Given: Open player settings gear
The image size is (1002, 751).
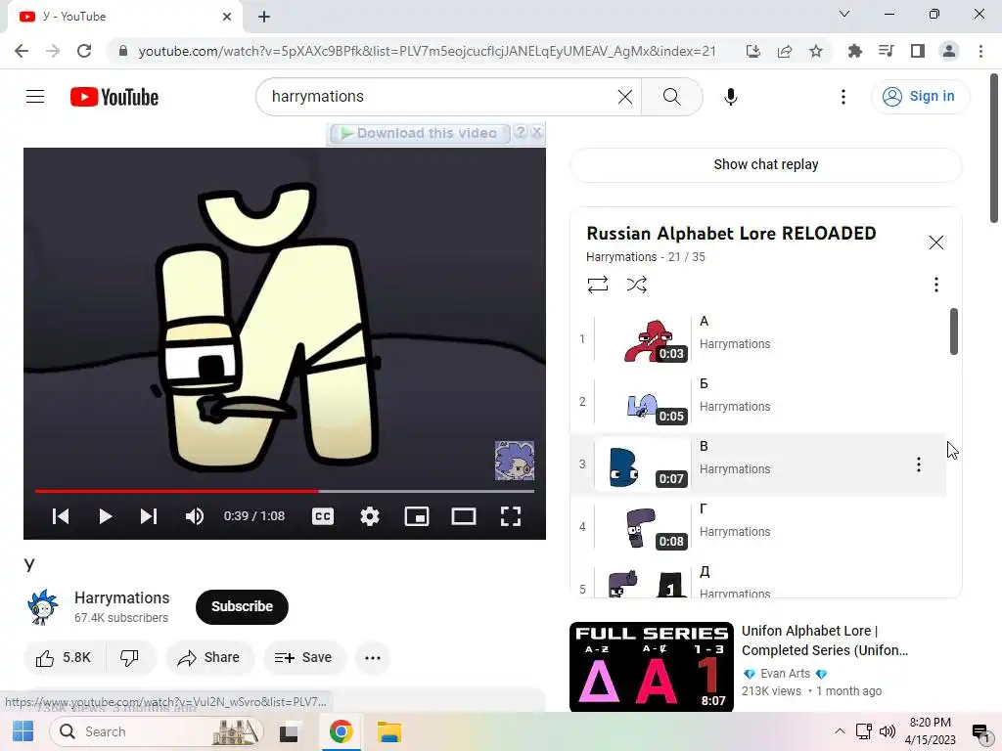Looking at the screenshot, I should [x=369, y=516].
